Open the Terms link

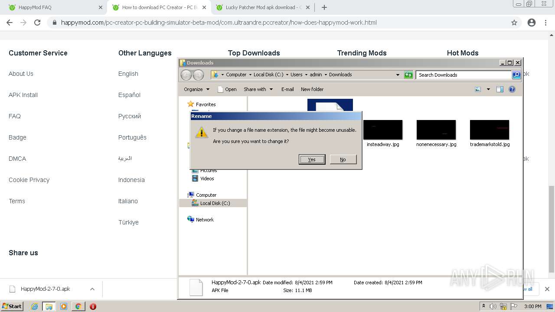(x=17, y=201)
